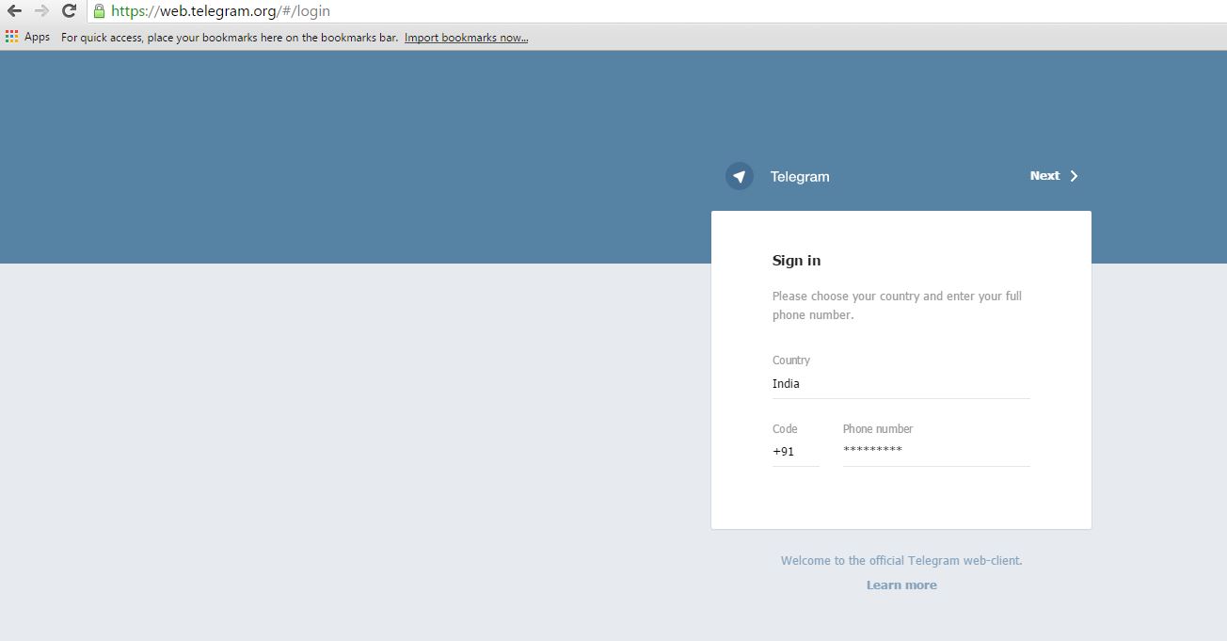
Task: Click the Phone number label
Action: 878,428
